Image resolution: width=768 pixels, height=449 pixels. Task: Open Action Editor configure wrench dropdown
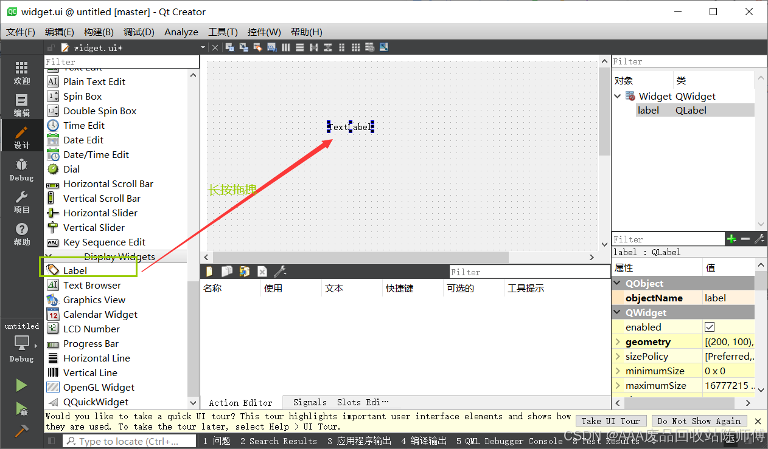[280, 272]
